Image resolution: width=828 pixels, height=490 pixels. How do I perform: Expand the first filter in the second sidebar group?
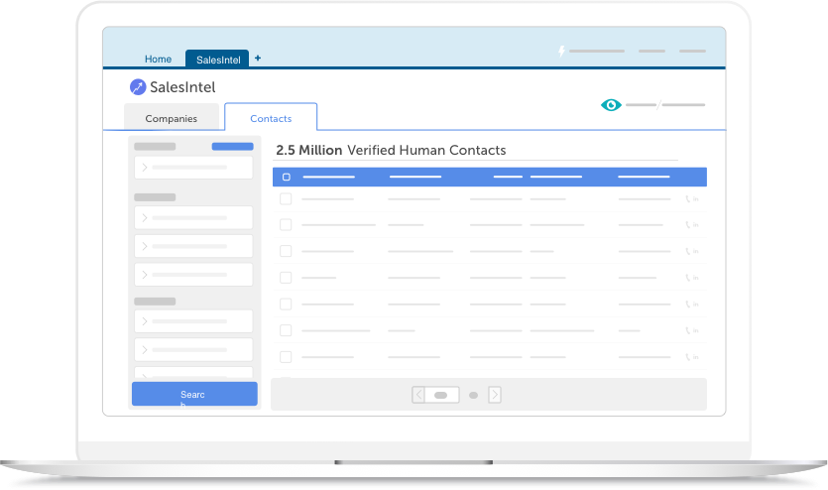click(x=193, y=217)
